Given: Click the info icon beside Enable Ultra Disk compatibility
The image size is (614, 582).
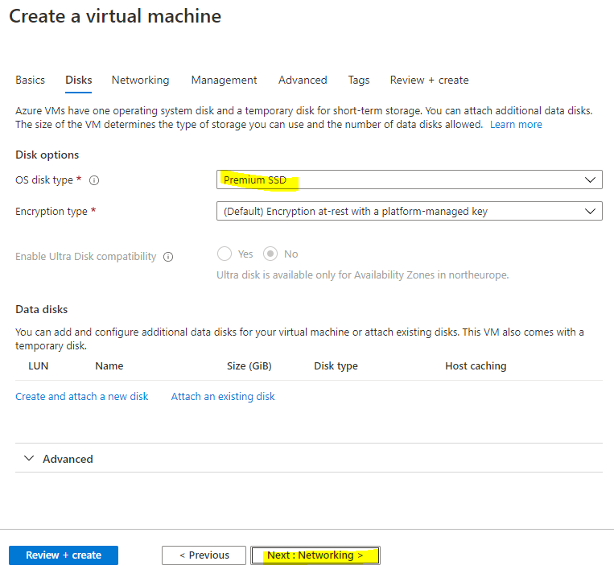Looking at the screenshot, I should [168, 257].
